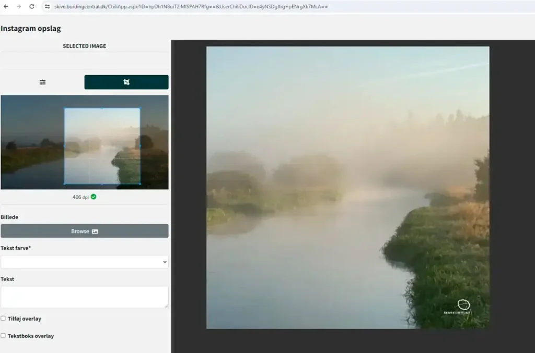Click inside the highlighted crop selection

click(x=102, y=146)
